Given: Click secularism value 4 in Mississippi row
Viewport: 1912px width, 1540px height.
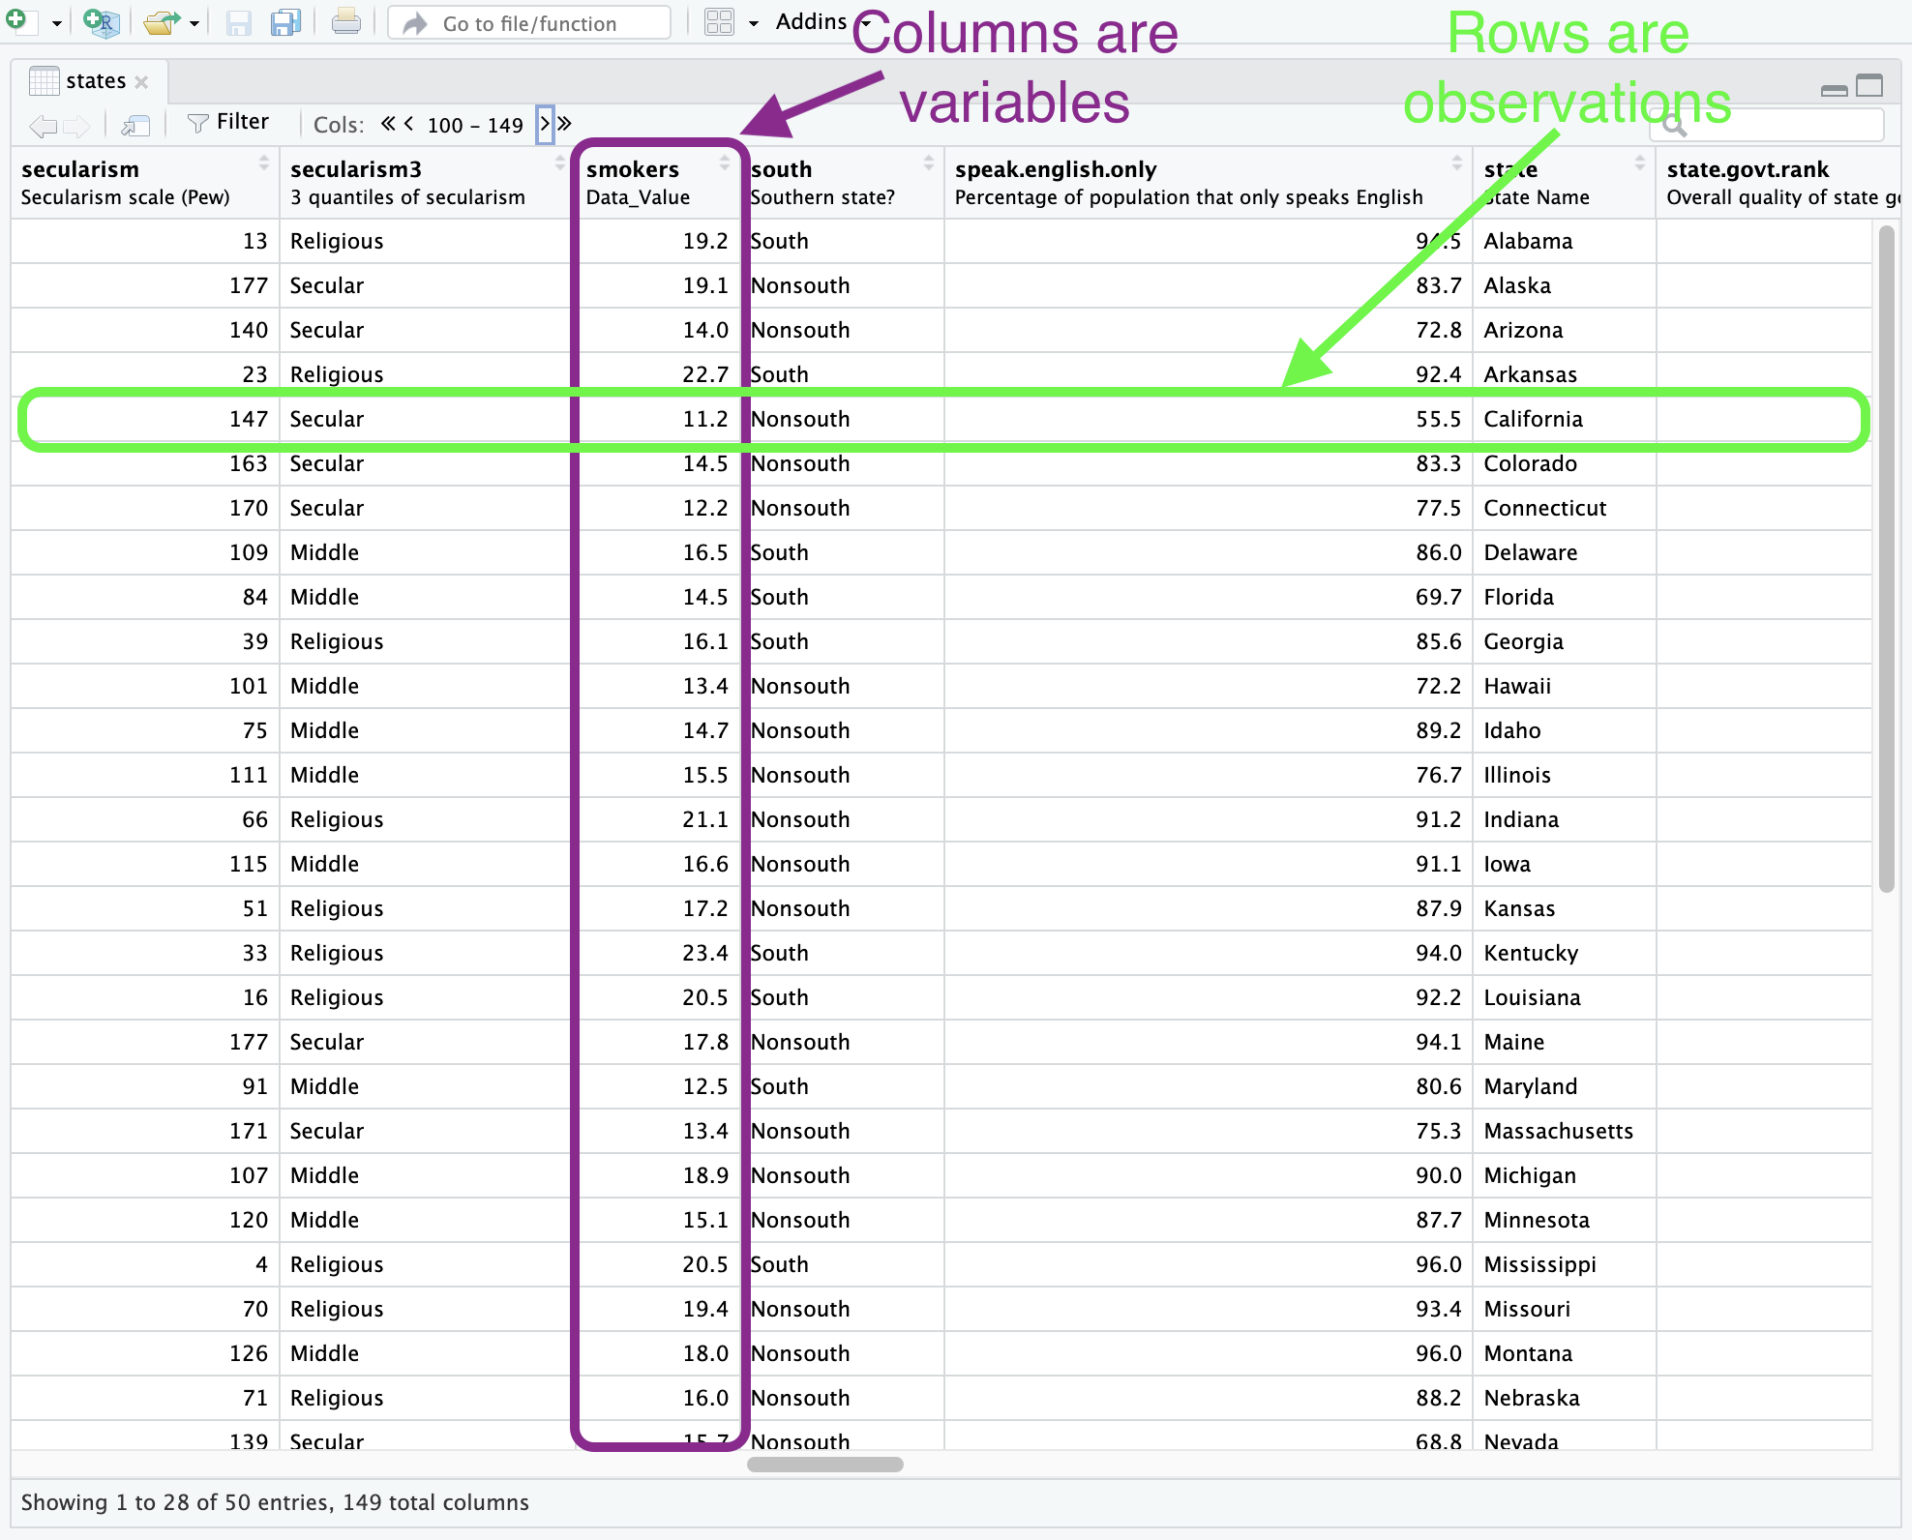Looking at the screenshot, I should 261,1264.
